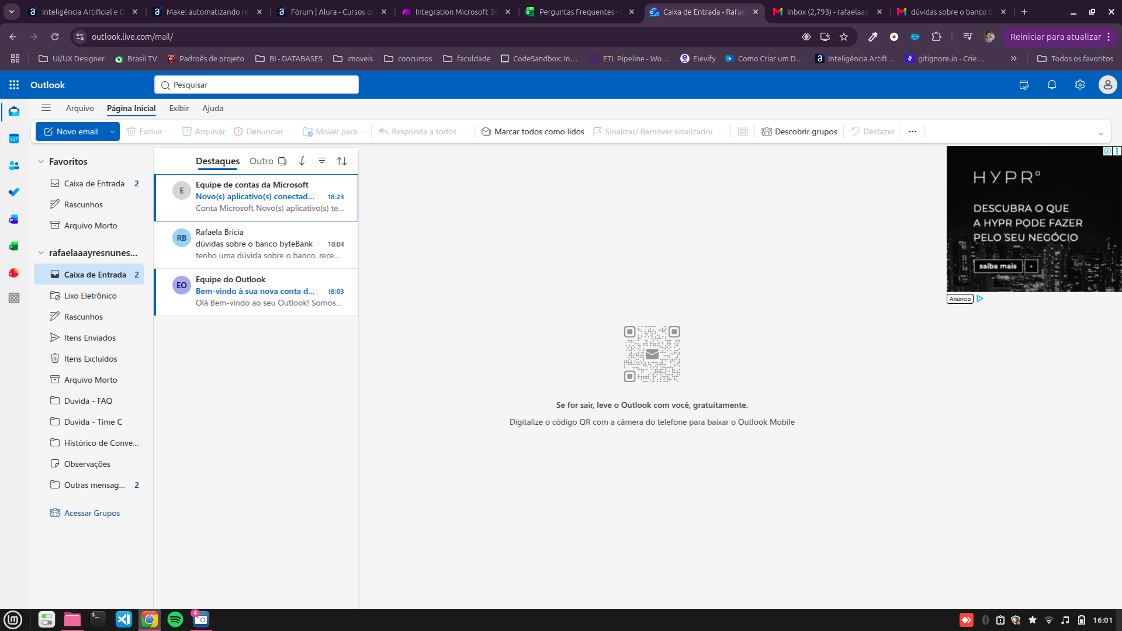Open the Itens Enviados folder
Screen dimensions: 1122x631
[89, 338]
